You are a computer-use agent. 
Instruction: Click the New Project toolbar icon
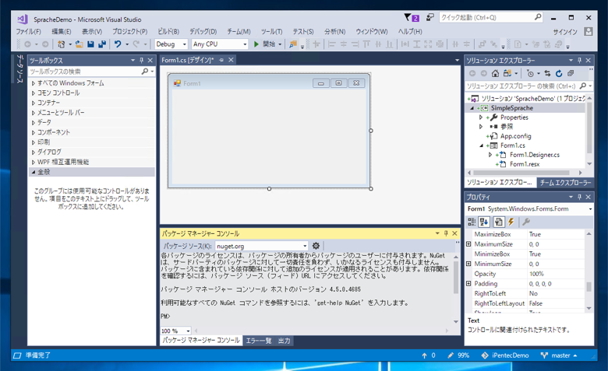pos(62,44)
